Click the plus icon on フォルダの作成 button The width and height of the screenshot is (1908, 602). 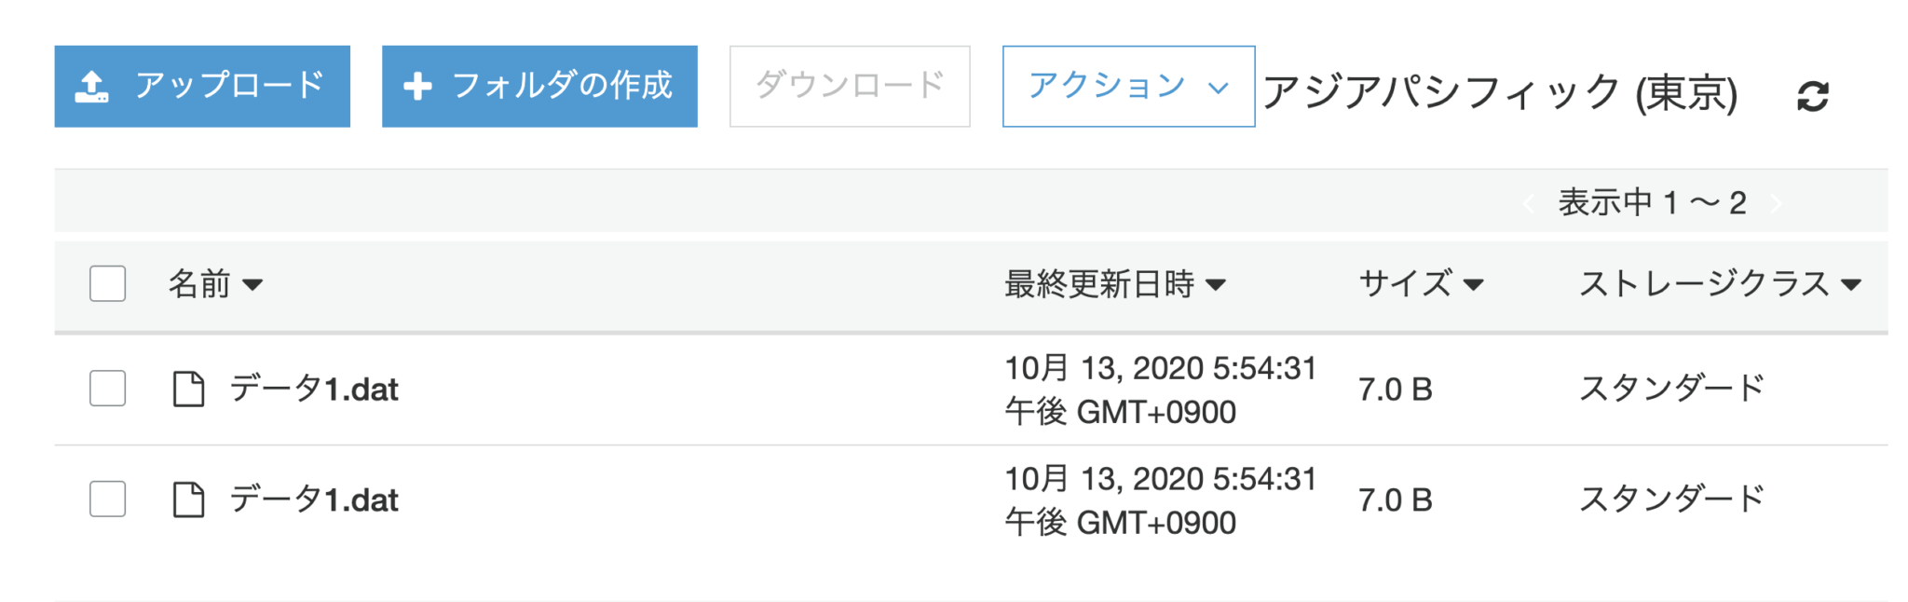click(x=418, y=86)
